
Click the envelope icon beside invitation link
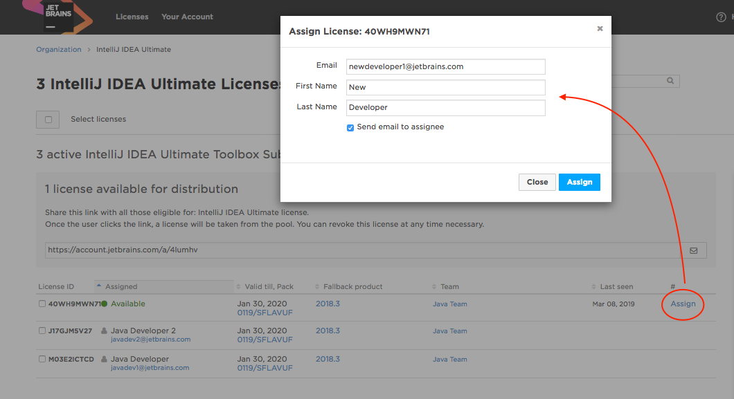click(693, 250)
